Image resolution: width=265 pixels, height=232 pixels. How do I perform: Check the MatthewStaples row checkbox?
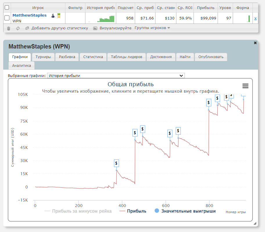pos(7,18)
